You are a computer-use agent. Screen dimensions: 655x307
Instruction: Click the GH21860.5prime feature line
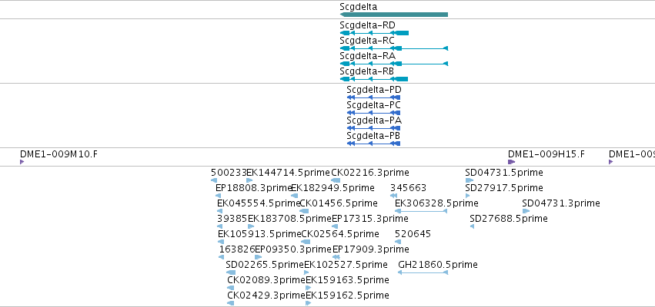[423, 272]
